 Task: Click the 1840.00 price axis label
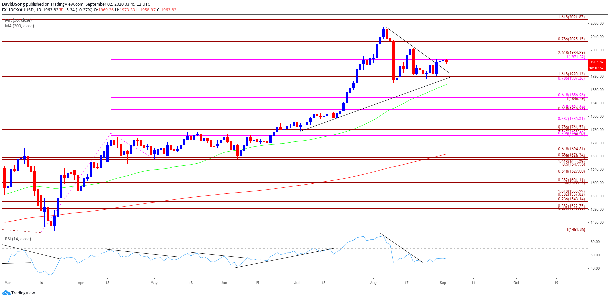tap(597, 103)
